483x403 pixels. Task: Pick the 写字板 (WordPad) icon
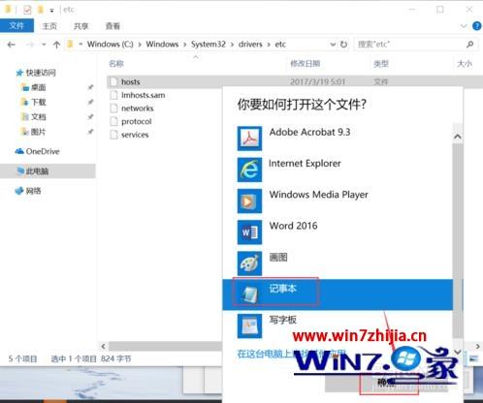(249, 325)
